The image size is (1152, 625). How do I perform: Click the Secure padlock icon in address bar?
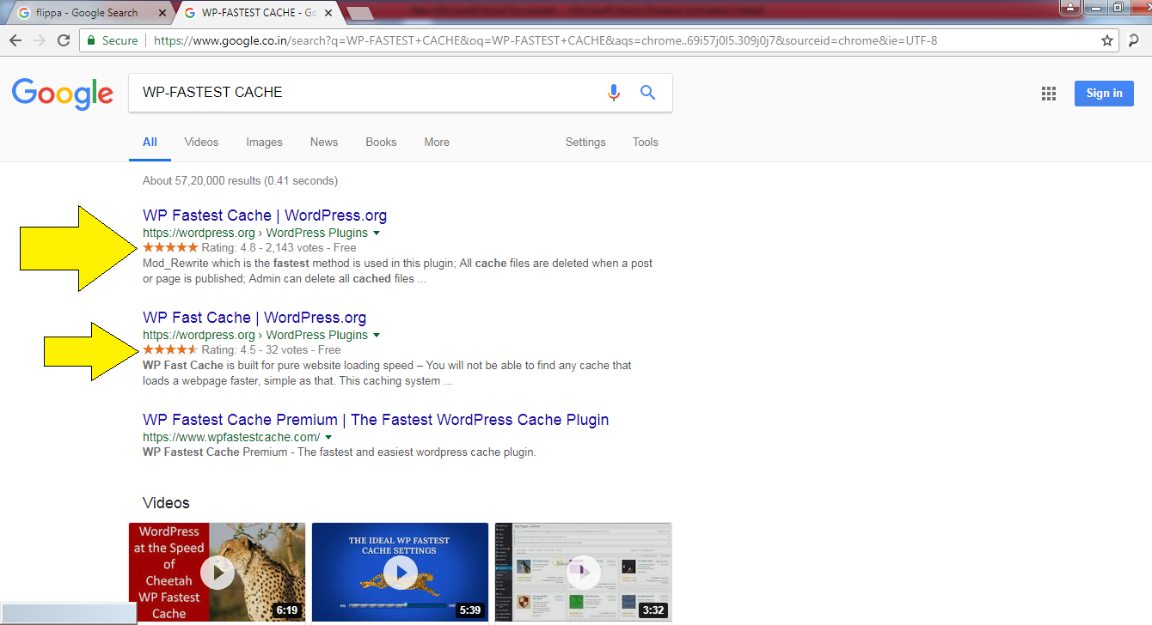click(92, 40)
